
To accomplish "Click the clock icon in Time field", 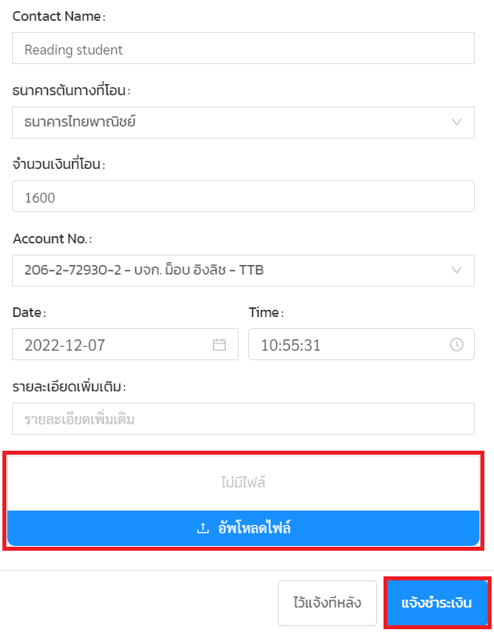I will point(456,344).
